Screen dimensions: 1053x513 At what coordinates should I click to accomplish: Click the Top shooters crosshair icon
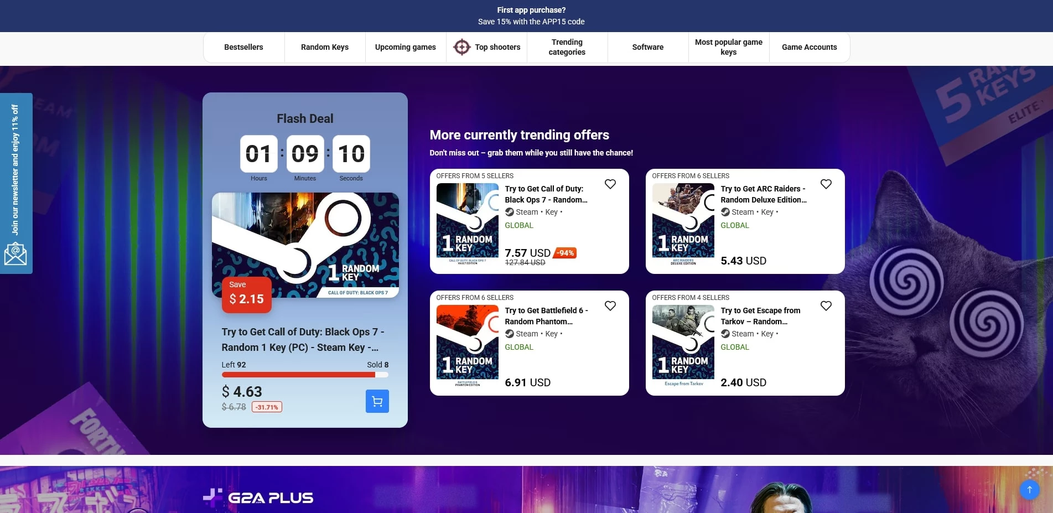[x=461, y=47]
